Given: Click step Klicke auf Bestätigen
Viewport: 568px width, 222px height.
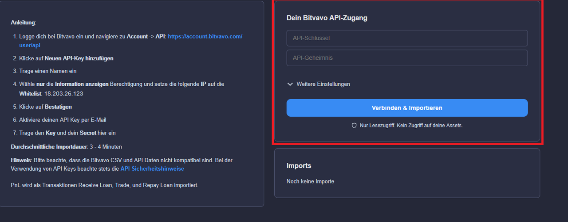Looking at the screenshot, I should 45,107.
